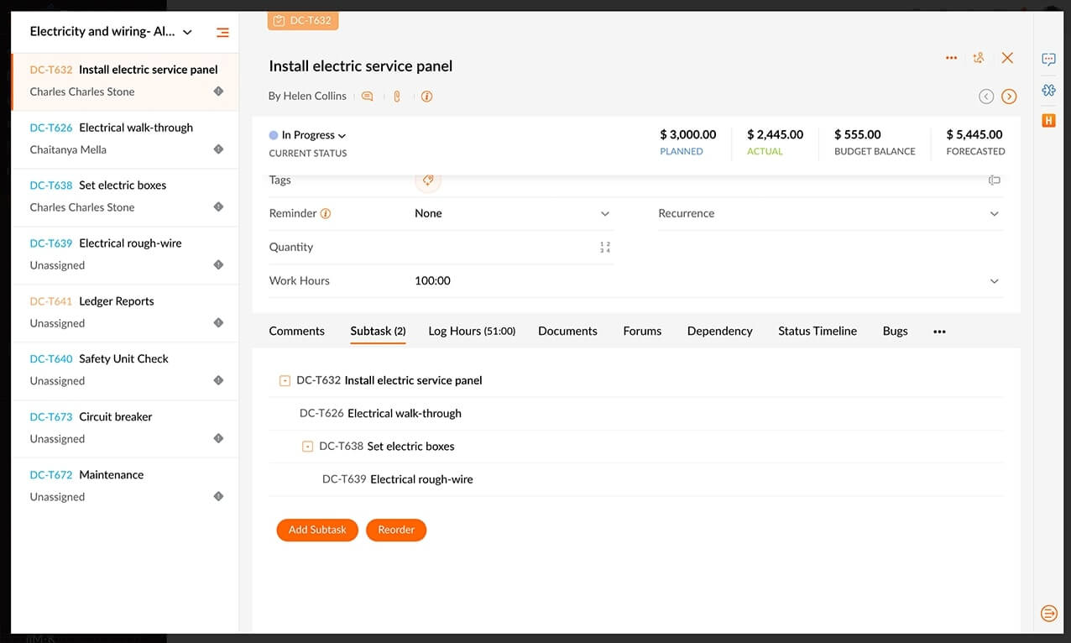This screenshot has width=1071, height=643.
Task: Toggle the task list hamburger menu icon
Action: (222, 33)
